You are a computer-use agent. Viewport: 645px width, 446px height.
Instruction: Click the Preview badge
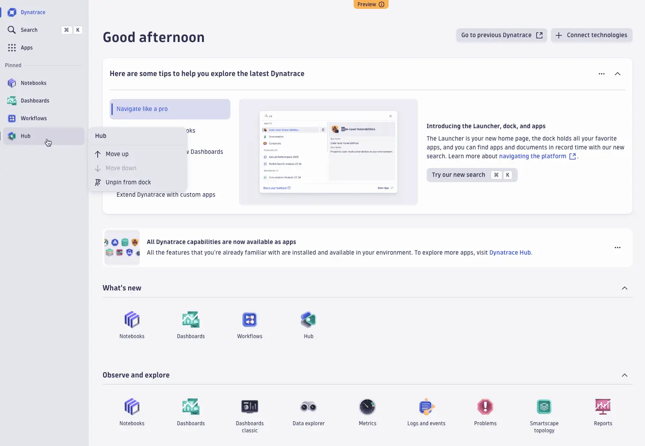tap(371, 4)
